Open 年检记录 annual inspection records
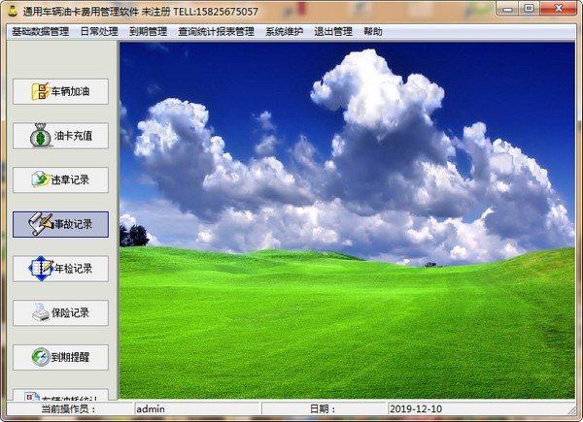Viewport: 583px width, 422px height. (60, 268)
